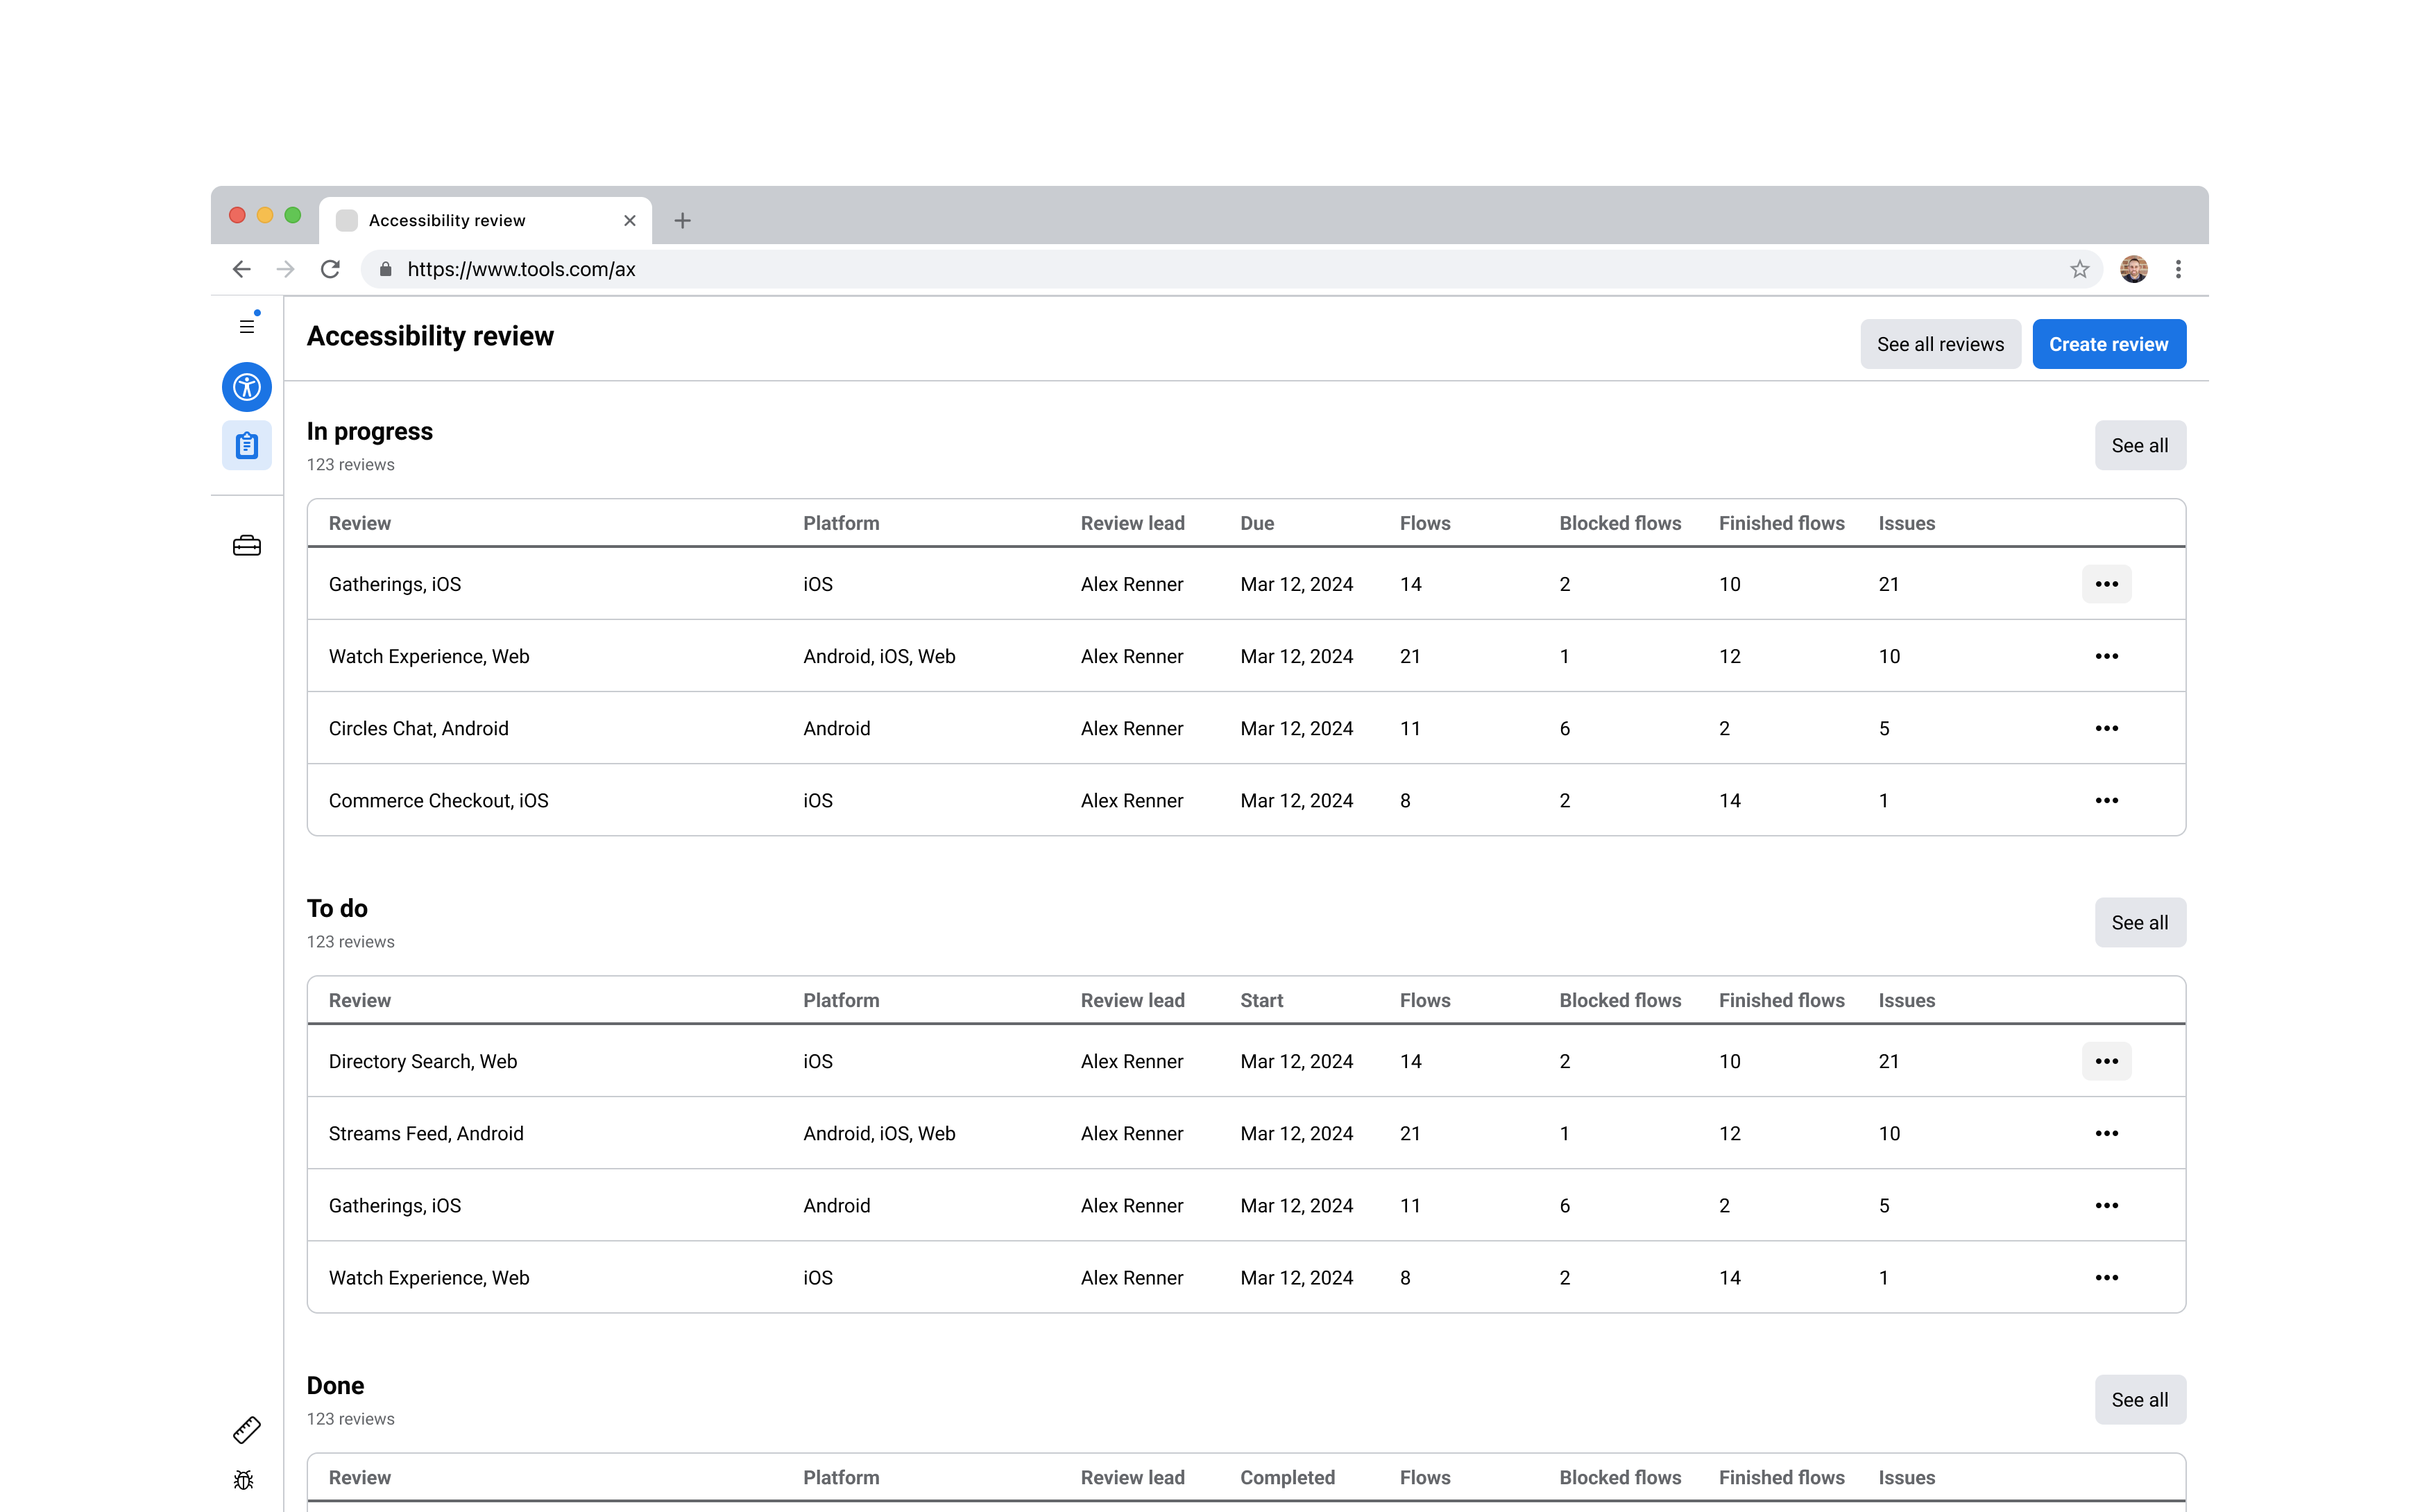Image resolution: width=2420 pixels, height=1512 pixels.
Task: Click Create review button
Action: (2109, 344)
